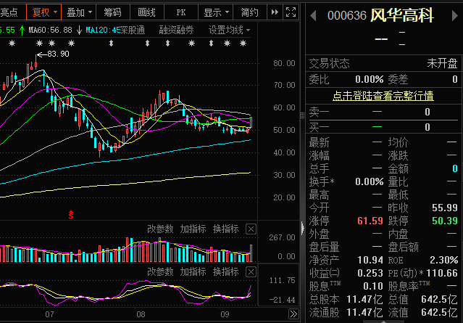
Task: Click 点击登陆查看完整行情 login link
Action: 383,96
